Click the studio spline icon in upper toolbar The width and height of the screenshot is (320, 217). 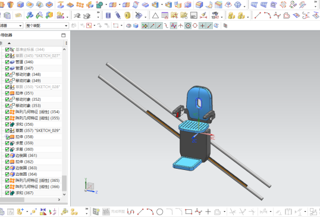(x=277, y=15)
